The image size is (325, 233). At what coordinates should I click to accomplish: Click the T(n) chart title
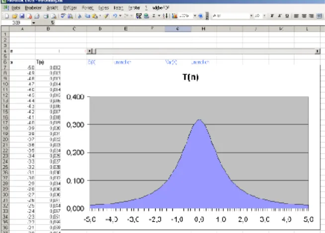[190, 77]
